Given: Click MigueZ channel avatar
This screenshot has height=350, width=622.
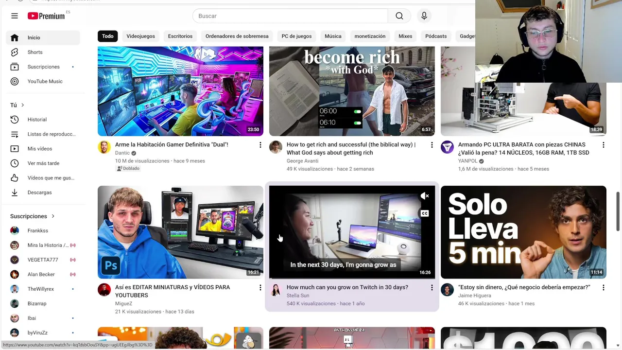Looking at the screenshot, I should coord(104,290).
